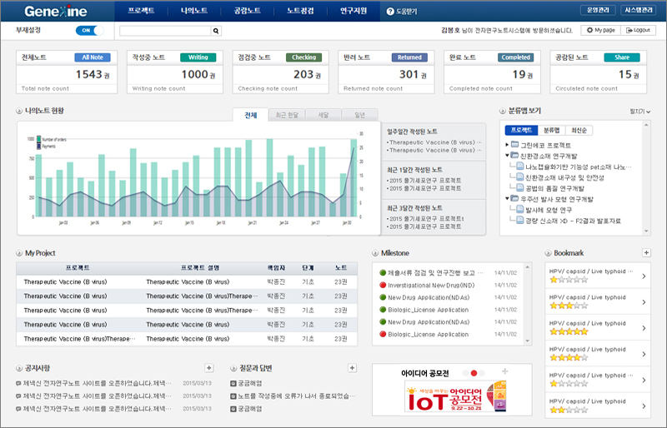The width and height of the screenshot is (667, 428).
Task: Select the 분류맵 view option
Action: tap(552, 130)
